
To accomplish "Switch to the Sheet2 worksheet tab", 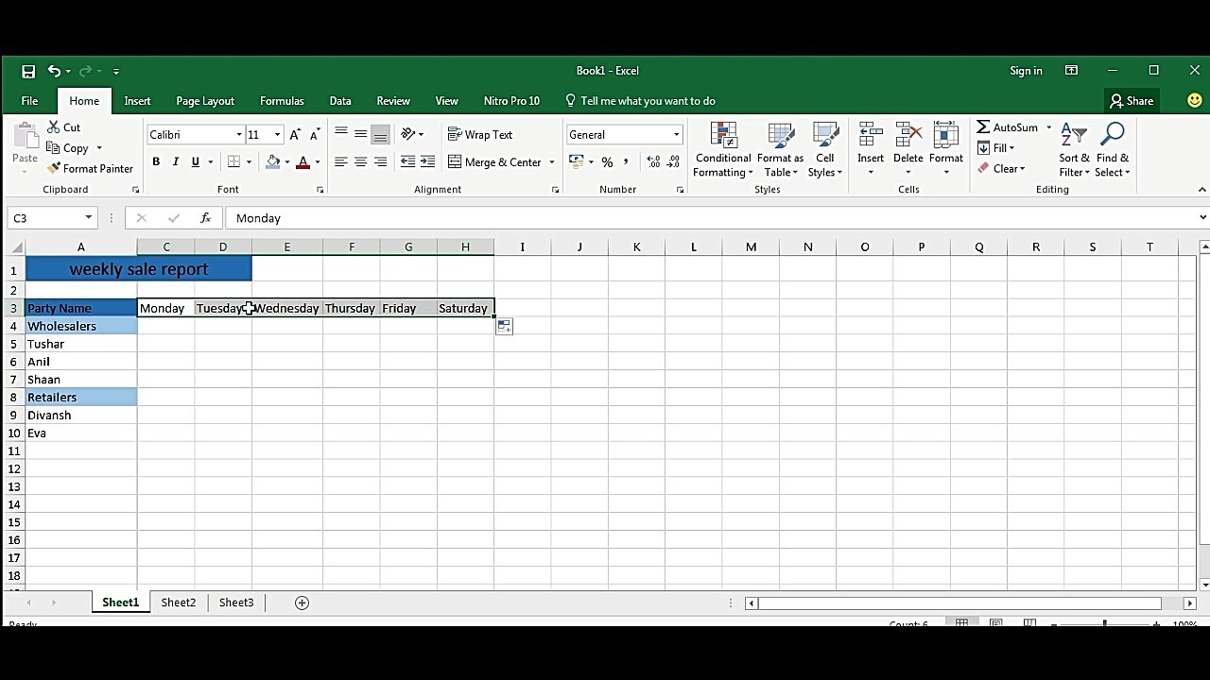I will [x=179, y=603].
